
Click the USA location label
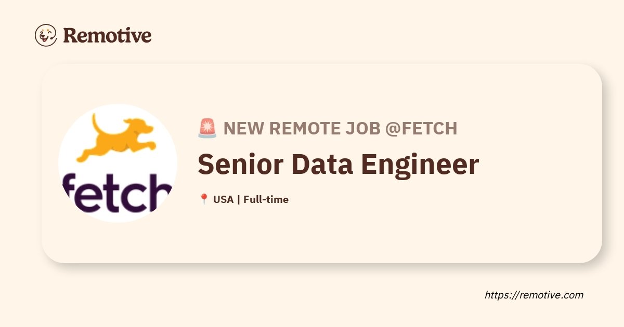223,199
